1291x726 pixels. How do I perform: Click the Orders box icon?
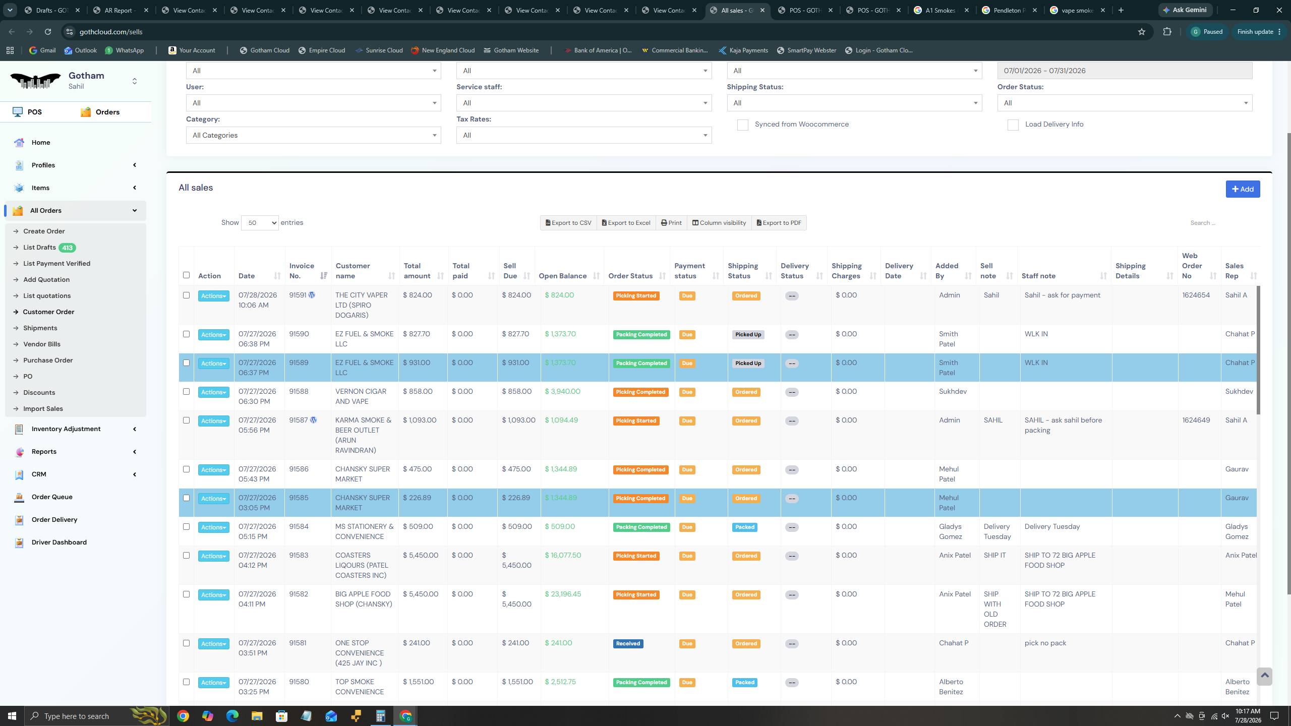coord(86,112)
